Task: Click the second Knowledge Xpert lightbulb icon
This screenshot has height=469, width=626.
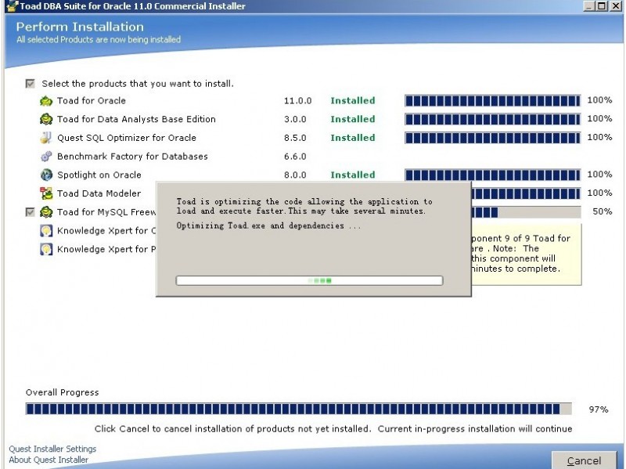Action: (x=46, y=249)
